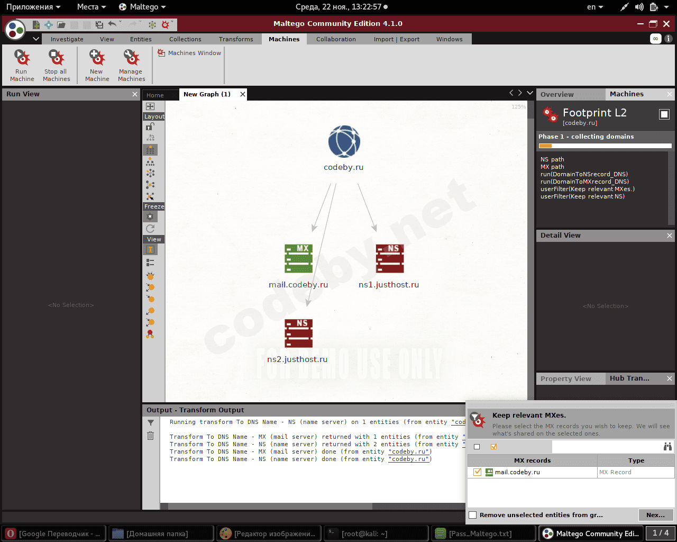Switch to the Collections tab
677x542 pixels.
coord(185,39)
